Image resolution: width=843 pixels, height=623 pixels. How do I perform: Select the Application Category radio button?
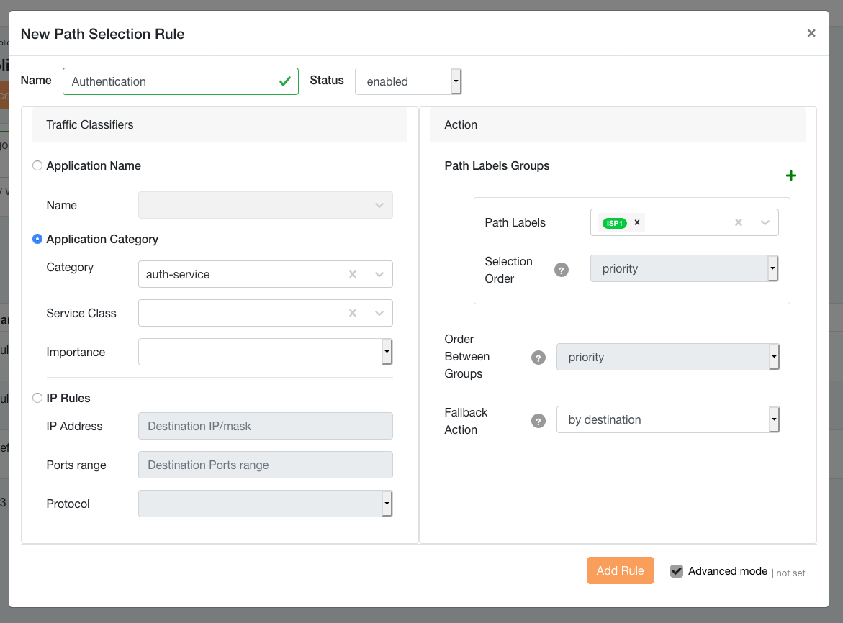tap(37, 240)
